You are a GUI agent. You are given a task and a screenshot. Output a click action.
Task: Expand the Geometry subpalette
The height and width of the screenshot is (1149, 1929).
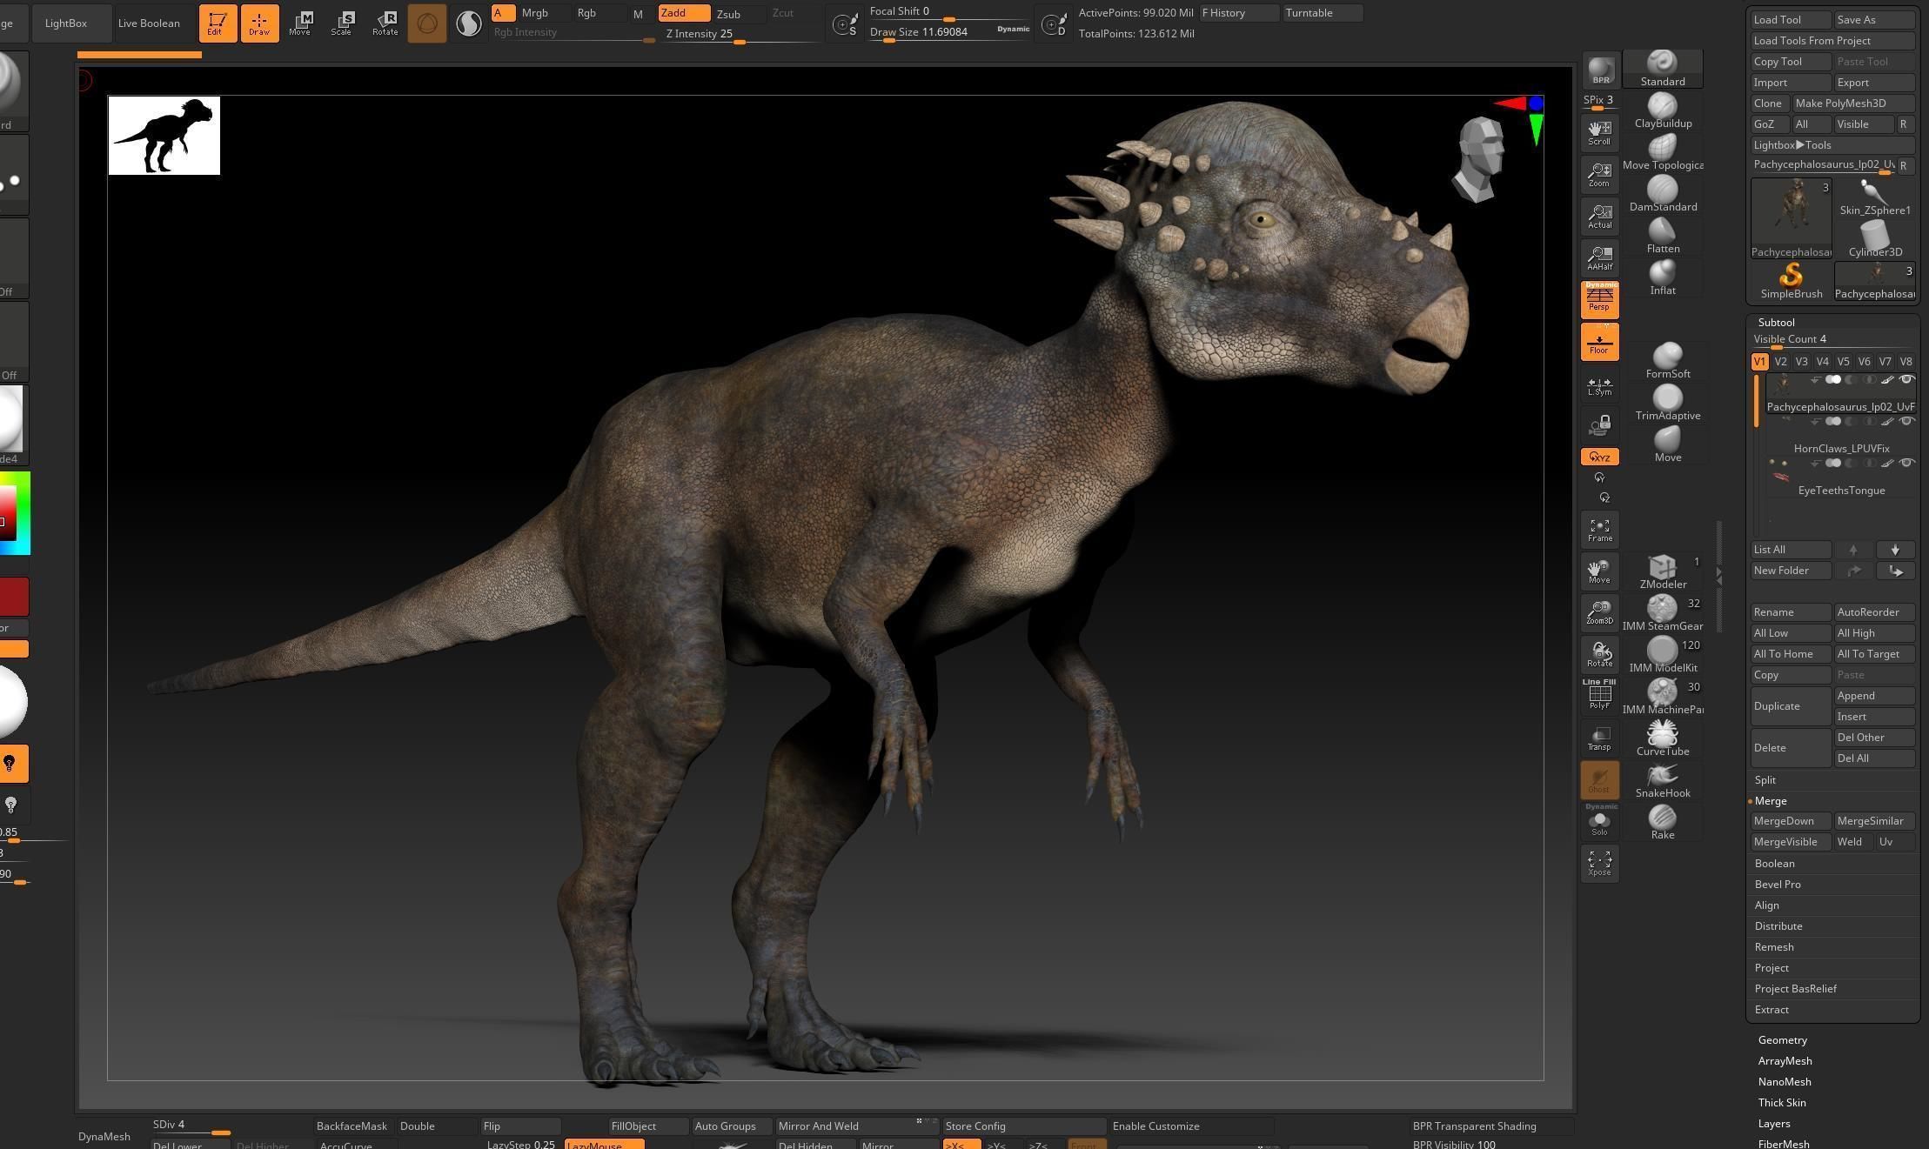pyautogui.click(x=1782, y=1039)
